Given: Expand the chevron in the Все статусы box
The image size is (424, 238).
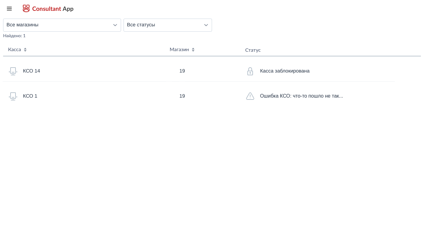Looking at the screenshot, I should (206, 25).
